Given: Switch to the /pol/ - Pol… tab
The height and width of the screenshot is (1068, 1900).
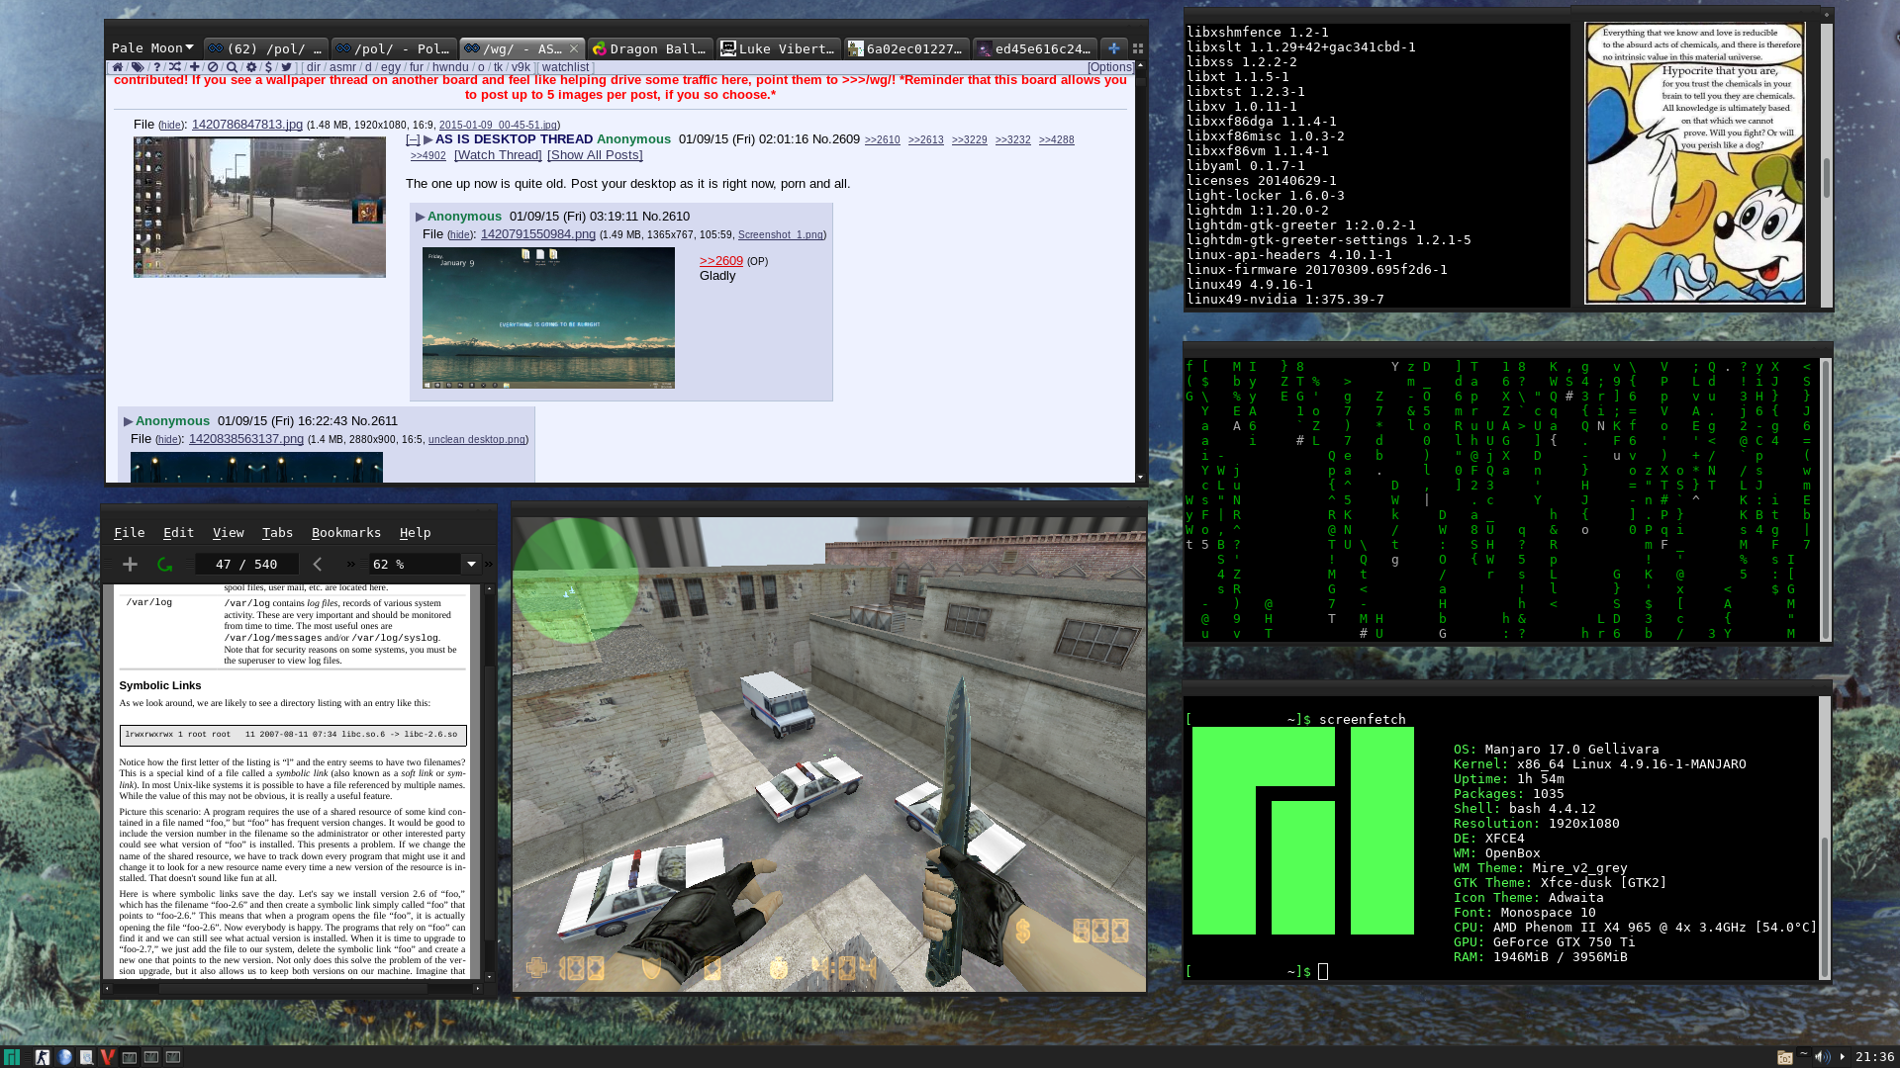Looking at the screenshot, I should 393,48.
